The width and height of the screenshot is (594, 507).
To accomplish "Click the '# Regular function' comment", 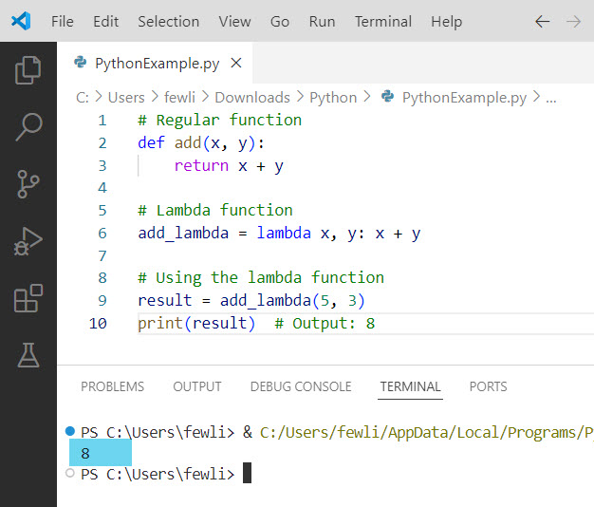I will (x=220, y=121).
